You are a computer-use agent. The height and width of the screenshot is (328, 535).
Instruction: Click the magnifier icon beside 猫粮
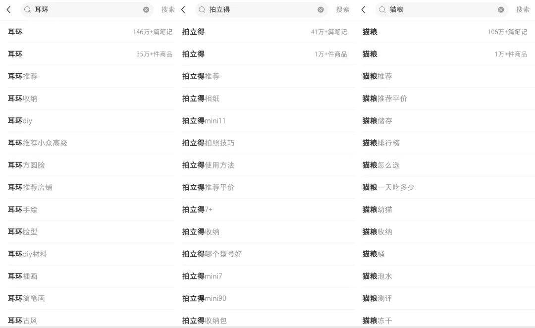[382, 10]
